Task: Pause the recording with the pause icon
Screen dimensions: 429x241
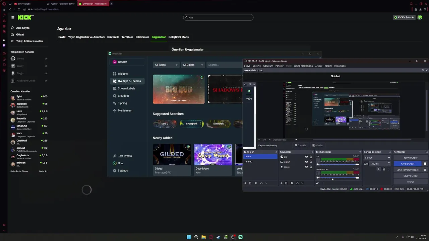Action: [425, 164]
